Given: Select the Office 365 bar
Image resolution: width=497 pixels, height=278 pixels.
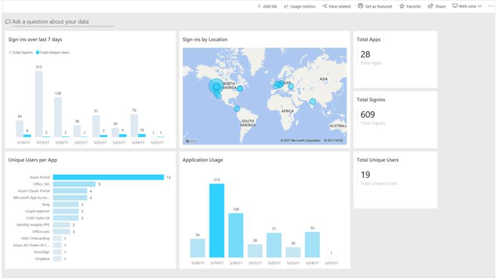Looking at the screenshot, I should click(74, 184).
